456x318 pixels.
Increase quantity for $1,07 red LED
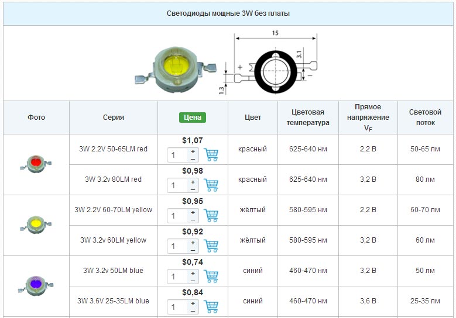pos(193,151)
